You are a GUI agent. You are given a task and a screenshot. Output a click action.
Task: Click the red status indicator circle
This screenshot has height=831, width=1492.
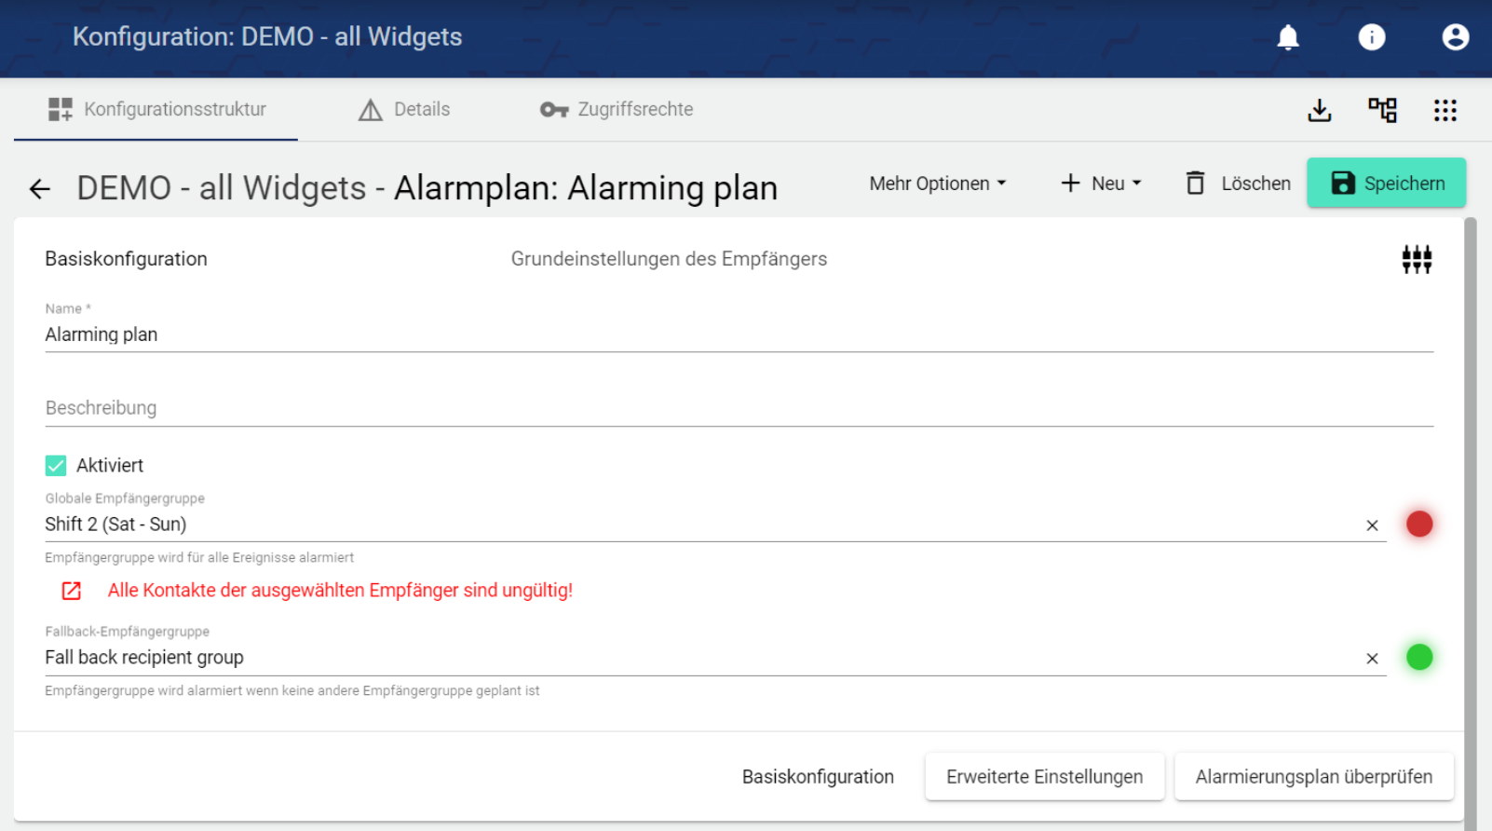[x=1418, y=524]
